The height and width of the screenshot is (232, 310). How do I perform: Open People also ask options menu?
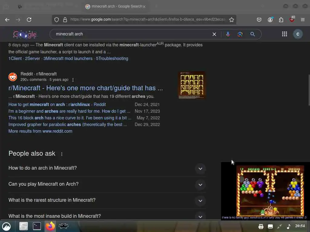(x=62, y=154)
